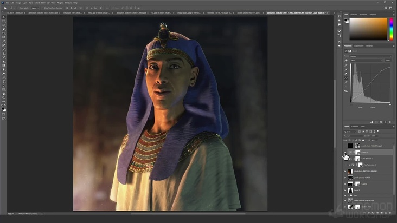Toggle visibility of Curves 1 layer
The width and height of the screenshot is (397, 223).
[345, 152]
